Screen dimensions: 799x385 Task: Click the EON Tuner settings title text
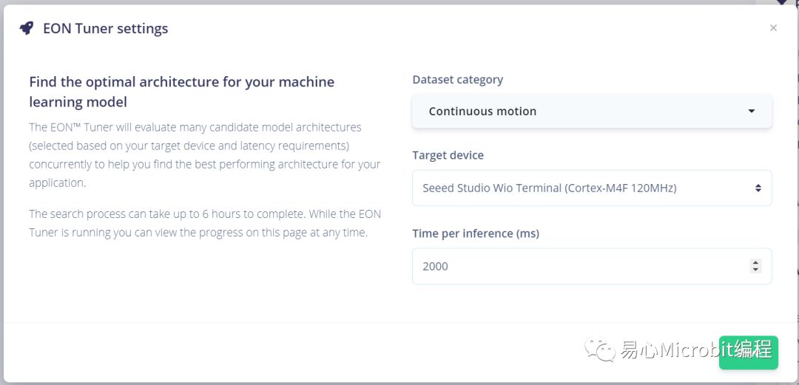pyautogui.click(x=106, y=29)
